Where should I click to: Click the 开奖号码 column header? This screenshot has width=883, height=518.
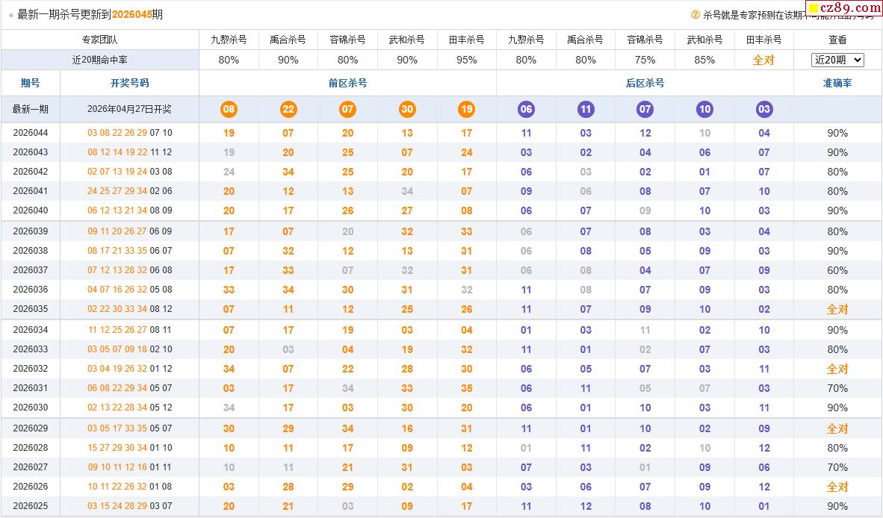coord(129,84)
